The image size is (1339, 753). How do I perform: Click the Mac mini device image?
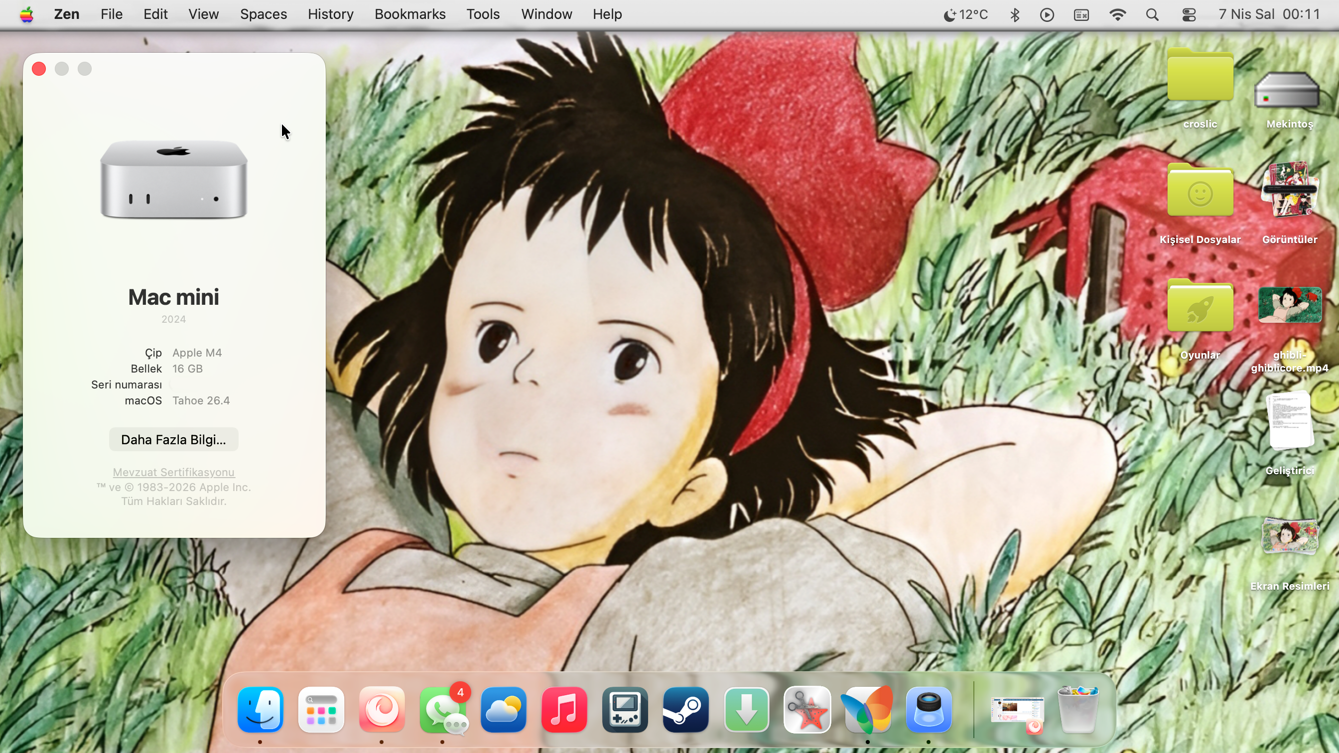(174, 179)
